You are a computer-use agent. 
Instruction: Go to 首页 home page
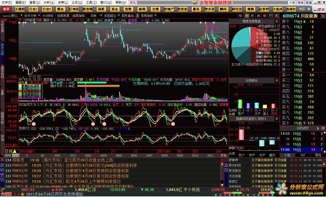click(6, 9)
